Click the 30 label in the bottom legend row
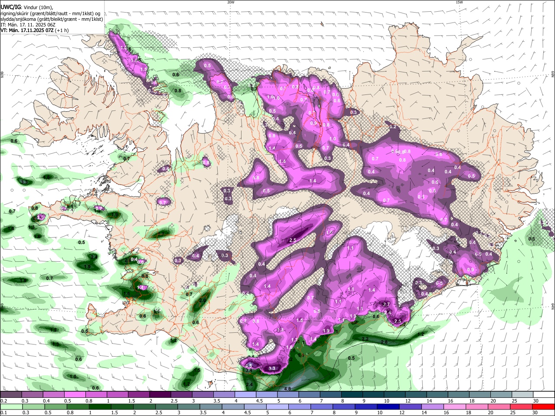Screen dimensions: 555x416 [536, 413]
